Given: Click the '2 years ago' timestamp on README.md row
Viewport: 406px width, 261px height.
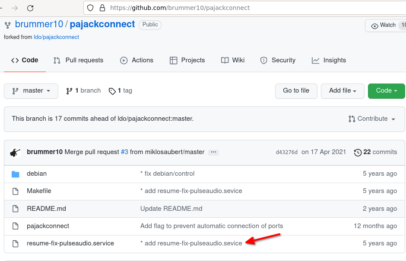Looking at the screenshot, I should tap(380, 209).
